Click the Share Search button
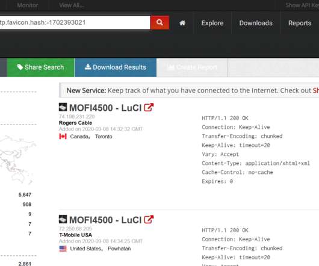Viewport: 319px width, 266px height. pyautogui.click(x=41, y=67)
